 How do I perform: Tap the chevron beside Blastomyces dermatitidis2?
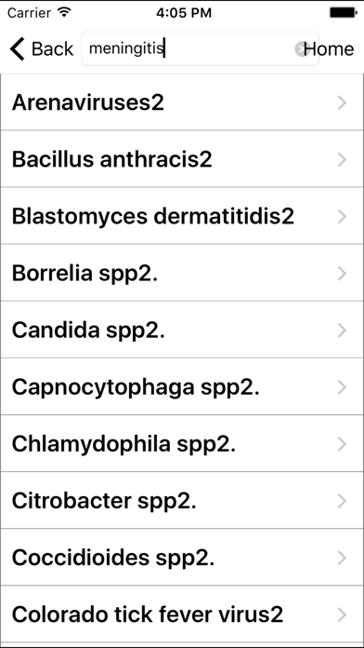pyautogui.click(x=342, y=217)
